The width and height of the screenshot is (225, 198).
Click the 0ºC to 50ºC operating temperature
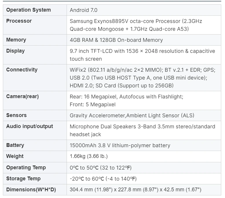tap(101, 168)
